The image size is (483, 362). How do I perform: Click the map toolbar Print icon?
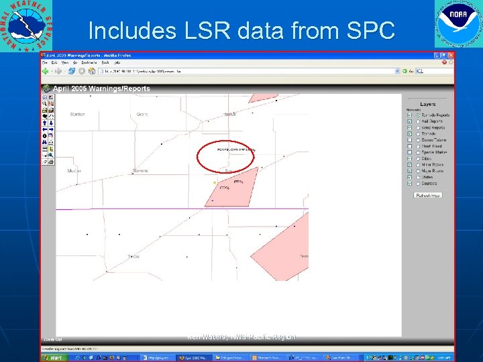point(51,162)
